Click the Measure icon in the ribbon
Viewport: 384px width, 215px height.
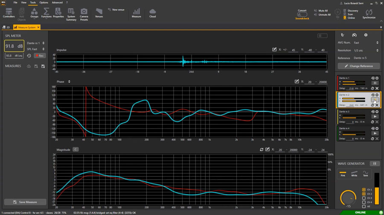(x=137, y=13)
